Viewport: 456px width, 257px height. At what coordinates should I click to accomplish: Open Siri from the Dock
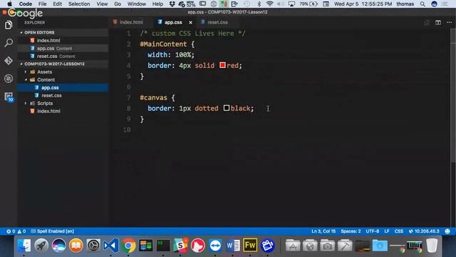(x=58, y=246)
